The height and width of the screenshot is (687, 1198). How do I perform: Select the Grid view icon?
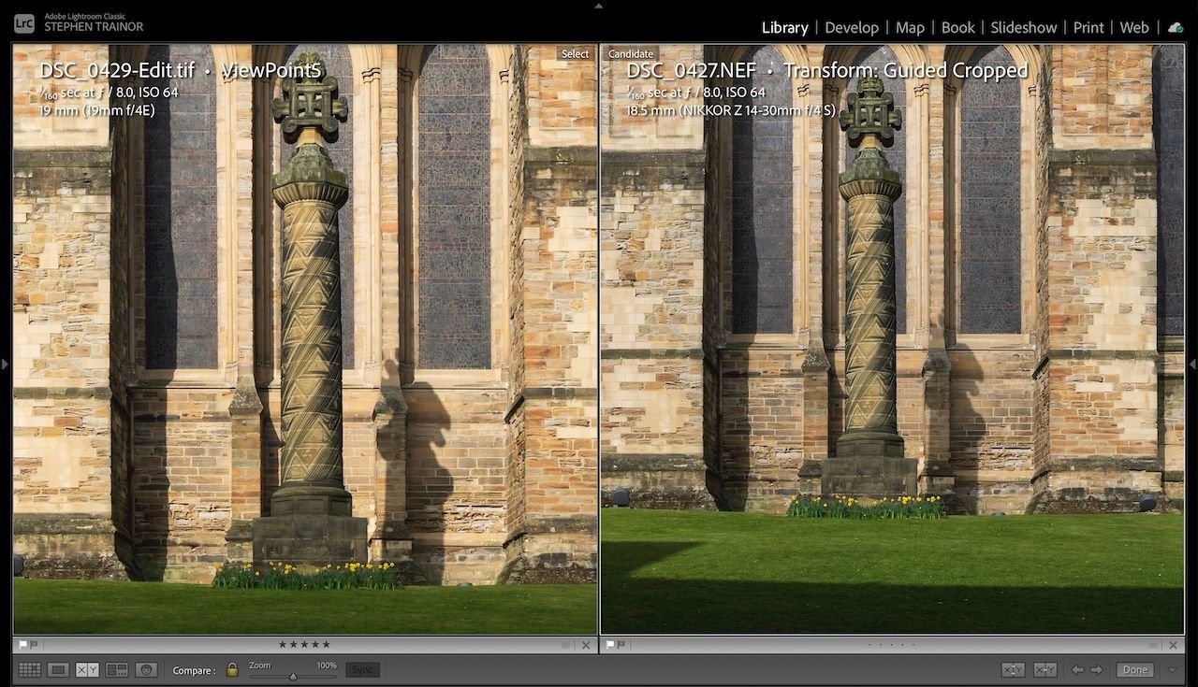[29, 669]
